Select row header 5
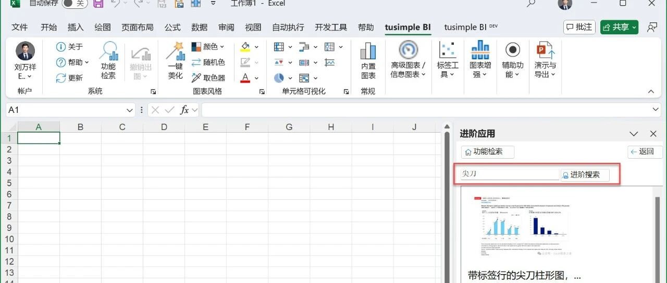667x283 pixels. (9, 183)
